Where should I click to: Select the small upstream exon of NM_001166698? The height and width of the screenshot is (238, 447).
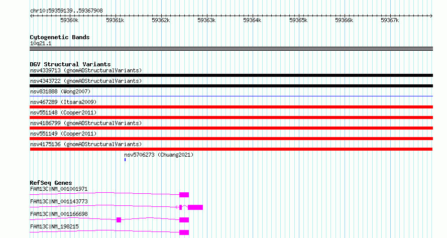[119, 220]
